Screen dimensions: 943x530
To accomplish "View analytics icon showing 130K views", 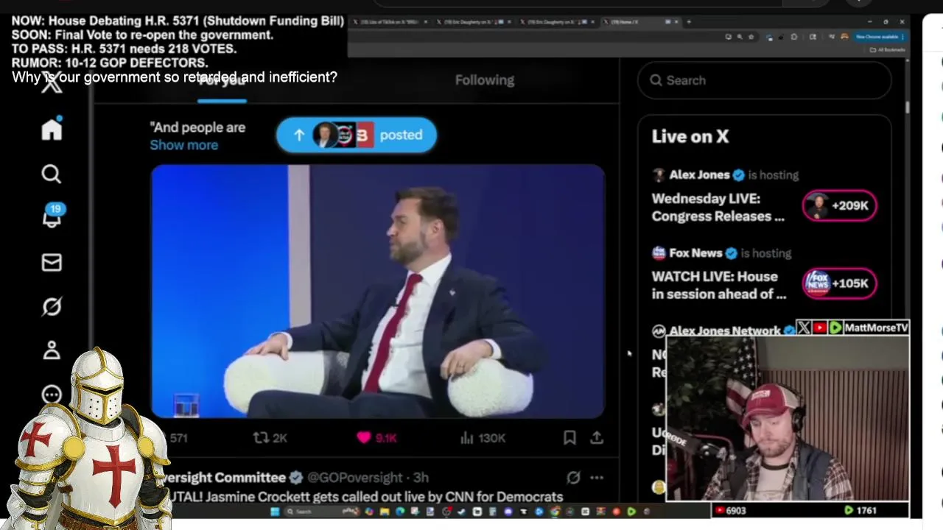I will pos(483,438).
